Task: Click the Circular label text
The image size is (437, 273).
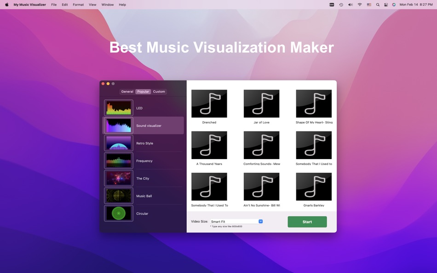Action: tap(142, 214)
